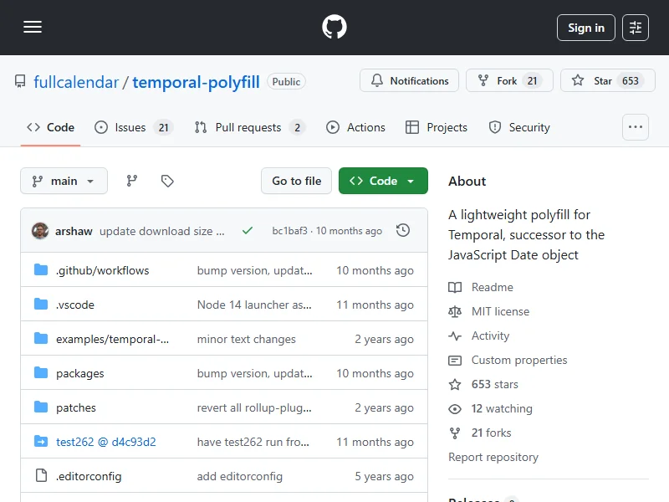The image size is (669, 502).
Task: View branches via the branch icon
Action: tap(132, 181)
